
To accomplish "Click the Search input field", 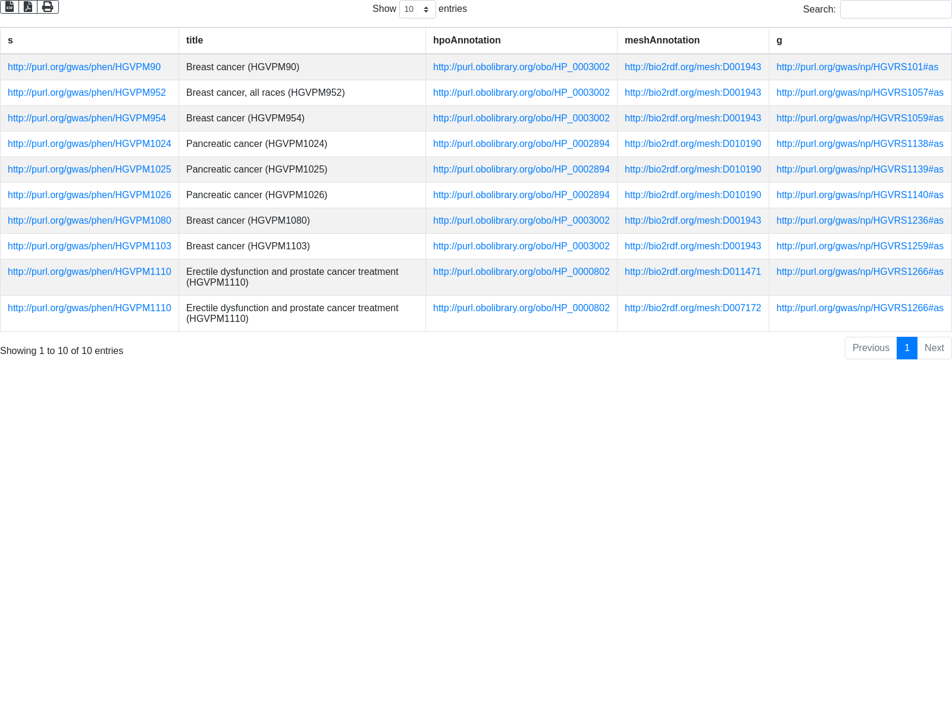I will pyautogui.click(x=895, y=10).
